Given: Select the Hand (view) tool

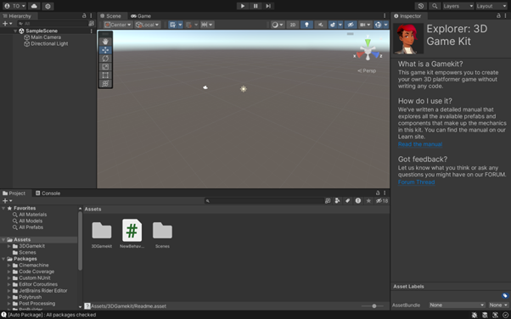Looking at the screenshot, I should [x=105, y=42].
